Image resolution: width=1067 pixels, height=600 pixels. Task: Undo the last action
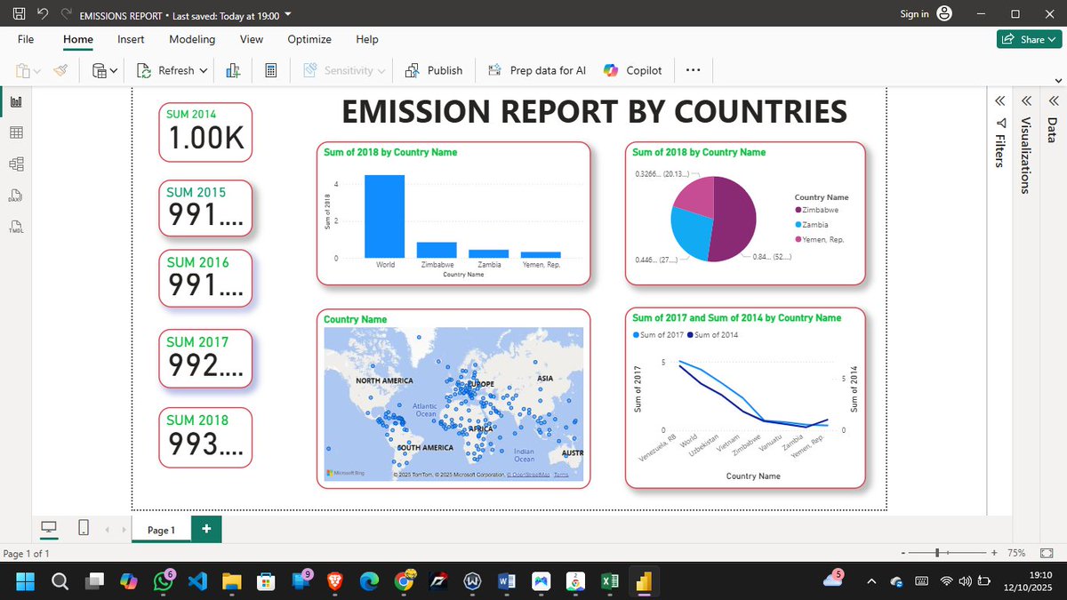(x=44, y=15)
